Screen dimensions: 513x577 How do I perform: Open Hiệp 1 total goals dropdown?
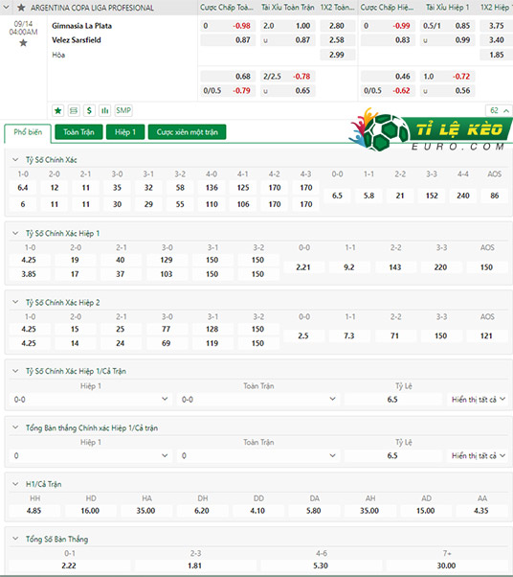(x=90, y=455)
